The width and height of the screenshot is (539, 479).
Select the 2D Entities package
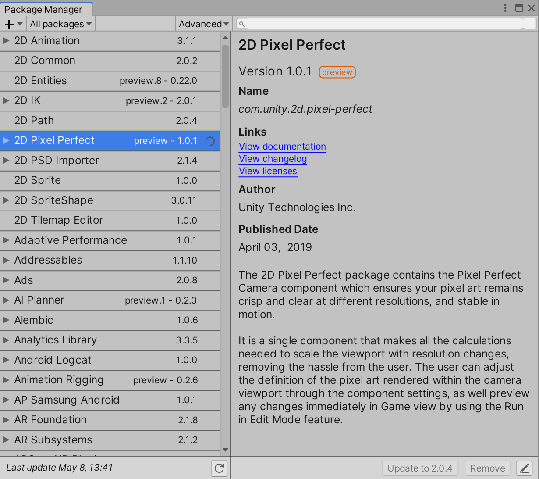pyautogui.click(x=110, y=81)
